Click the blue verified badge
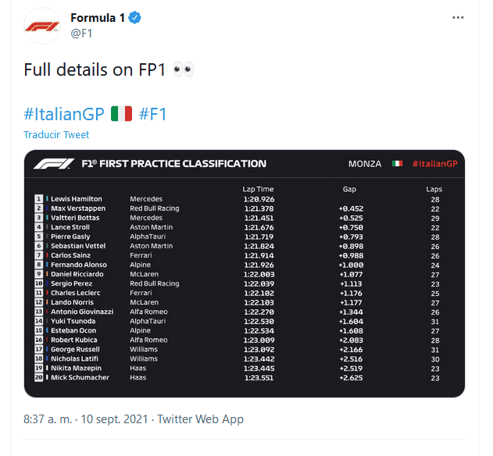The image size is (493, 456). [x=134, y=18]
